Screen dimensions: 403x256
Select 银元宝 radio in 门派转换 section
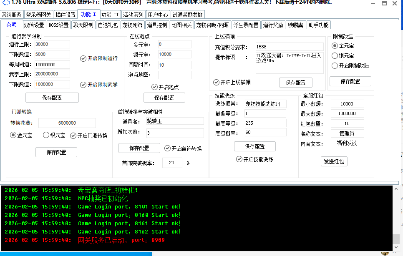(46, 135)
